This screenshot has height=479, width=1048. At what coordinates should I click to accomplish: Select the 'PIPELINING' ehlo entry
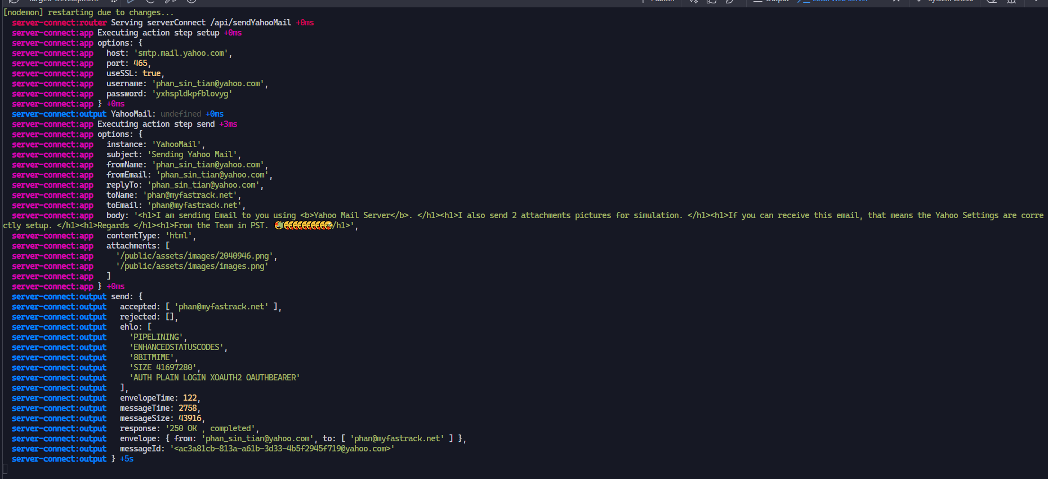[156, 337]
